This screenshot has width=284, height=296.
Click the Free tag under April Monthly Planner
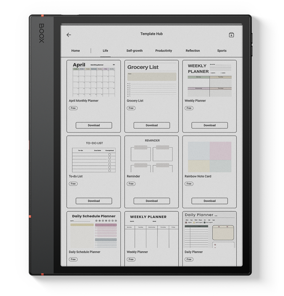73,108
